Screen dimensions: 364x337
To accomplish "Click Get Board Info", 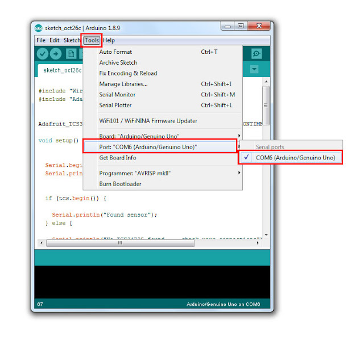I will (163, 158).
